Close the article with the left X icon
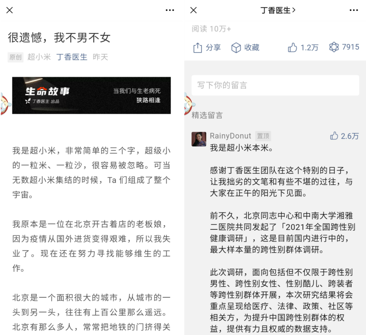Screen dimensions: 366x335 click(x=9, y=10)
